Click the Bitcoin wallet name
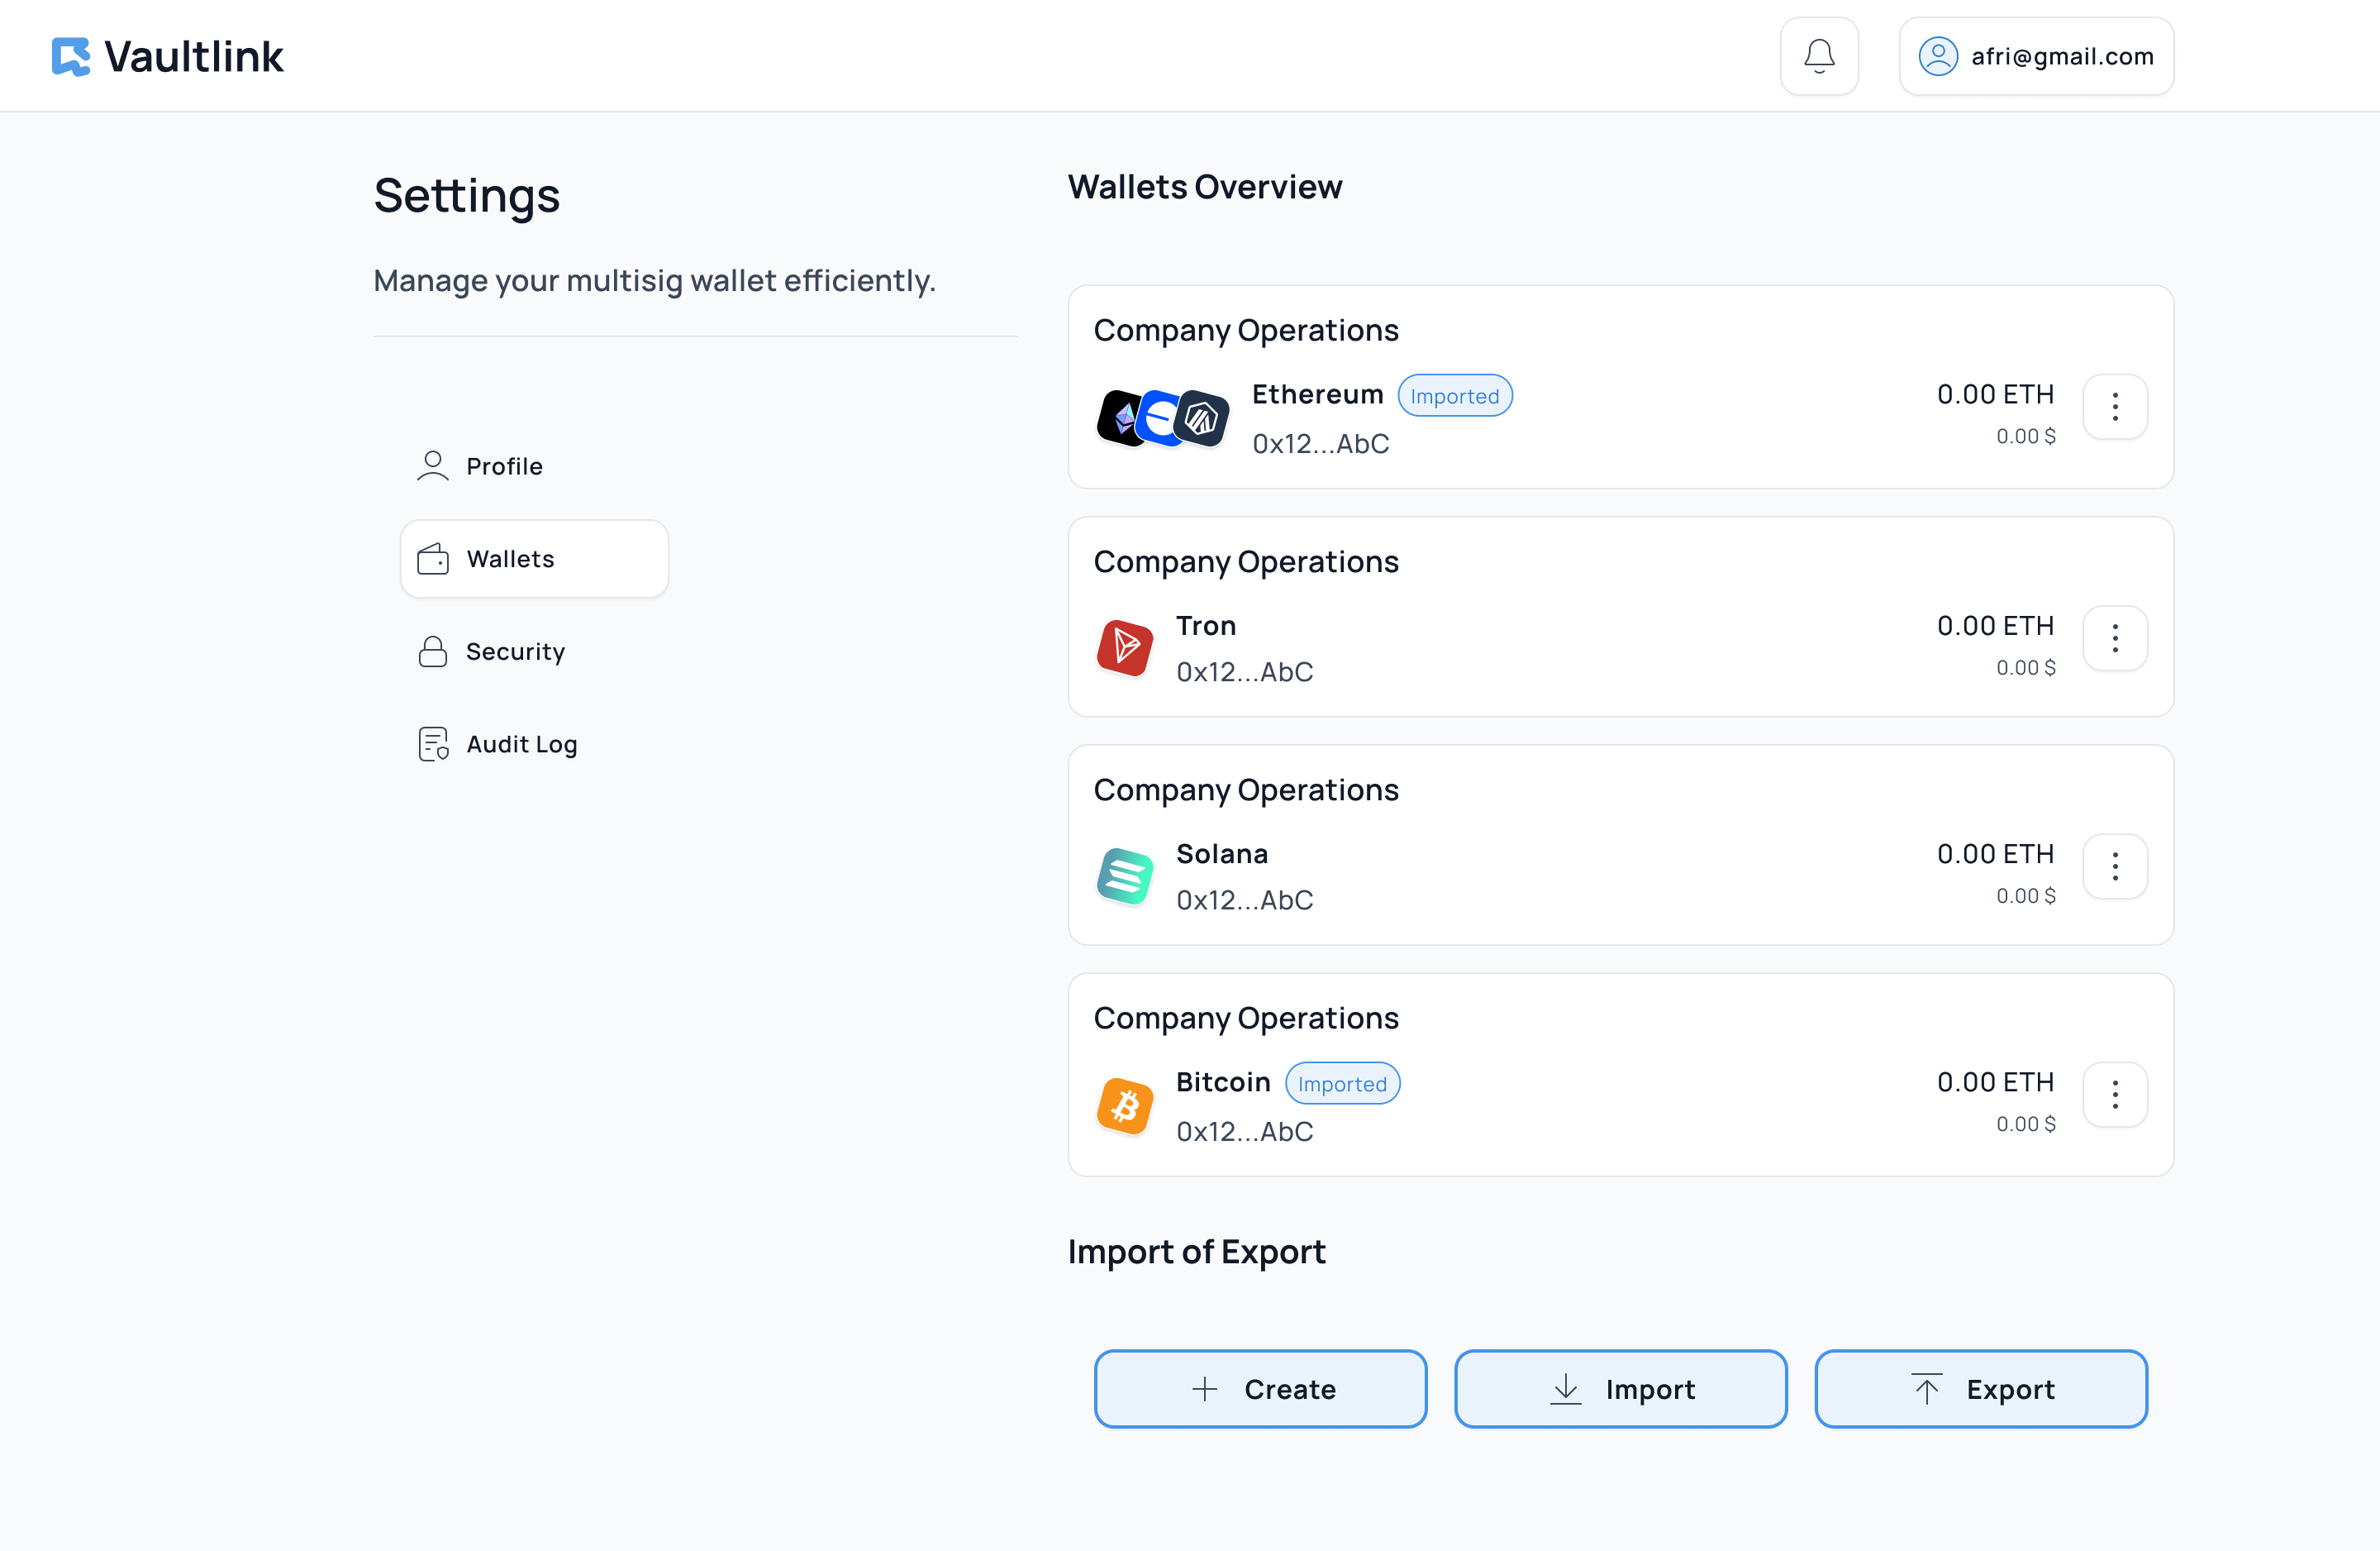The width and height of the screenshot is (2380, 1551). click(x=1223, y=1081)
